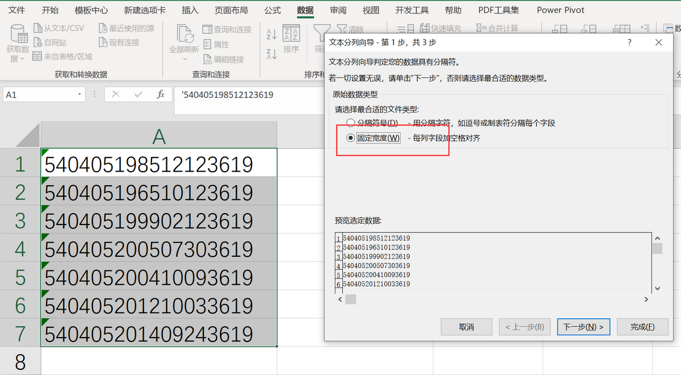This screenshot has width=681, height=375.
Task: Click the wizard help question mark
Action: tap(629, 43)
